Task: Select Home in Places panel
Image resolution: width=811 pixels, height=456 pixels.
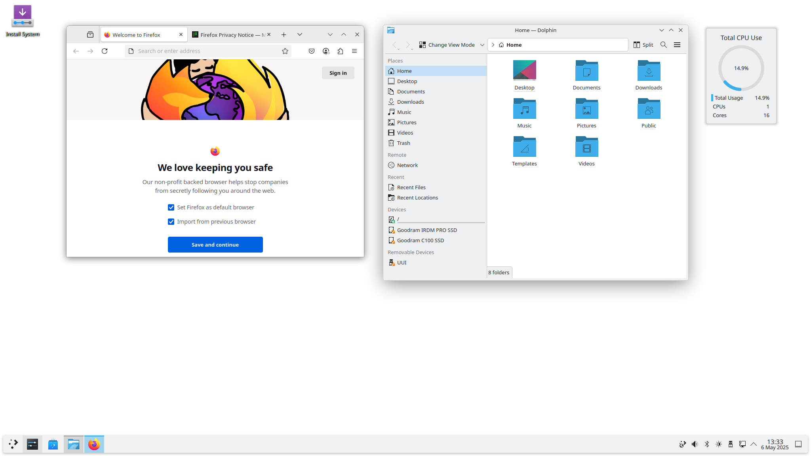Action: click(x=436, y=71)
